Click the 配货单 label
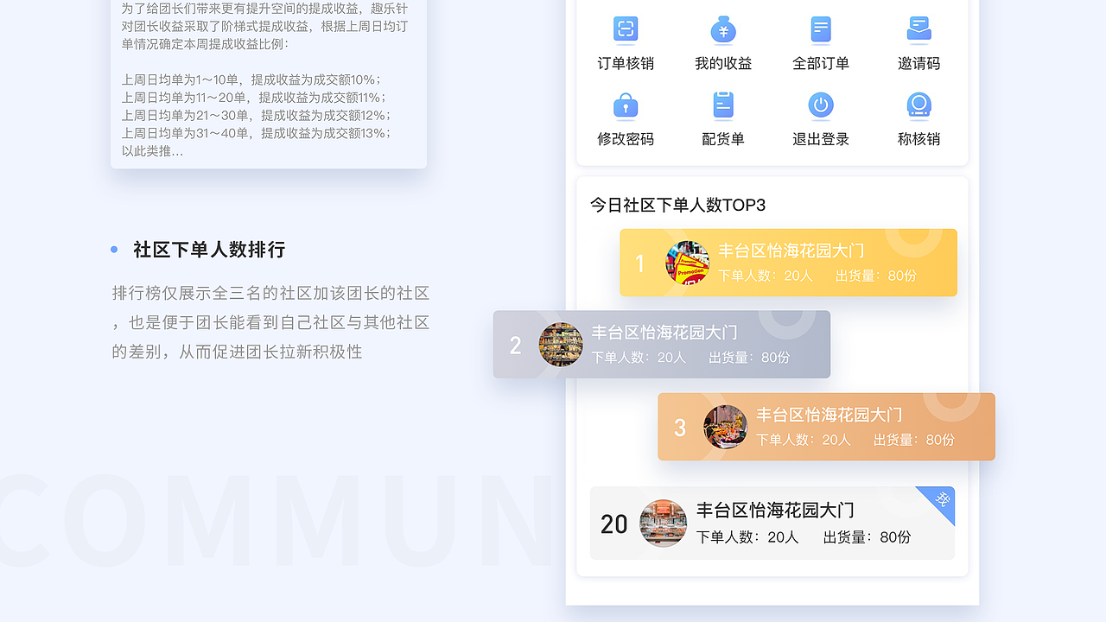Viewport: 1106px width, 622px height. [723, 139]
